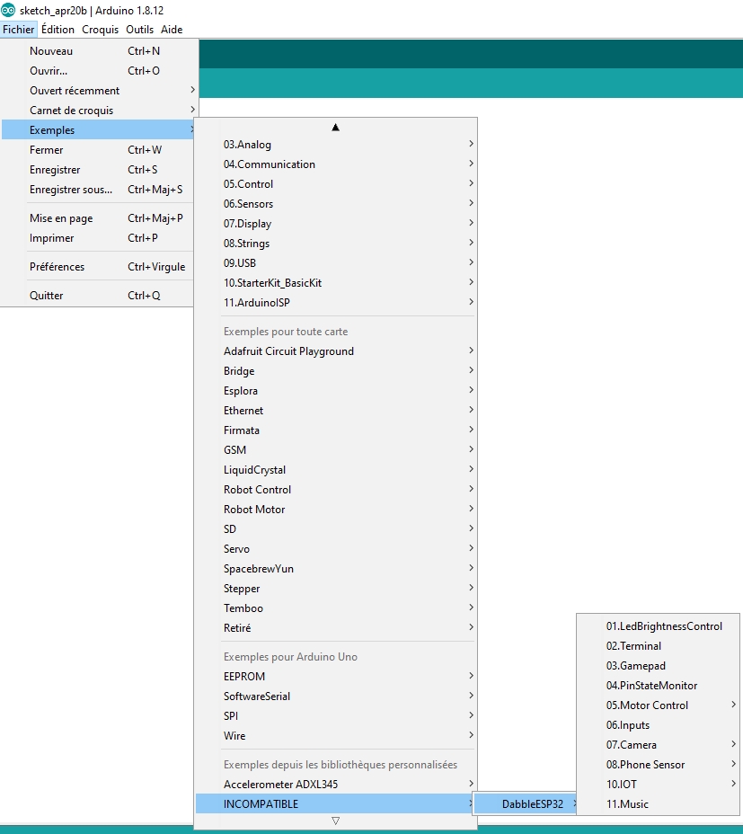This screenshot has height=834, width=743.
Task: Click the Arduino logo in title bar
Action: (x=9, y=10)
